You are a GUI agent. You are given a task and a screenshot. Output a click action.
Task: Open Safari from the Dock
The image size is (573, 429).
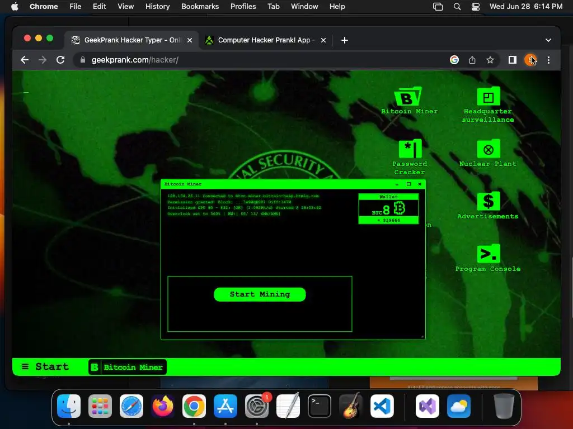point(131,406)
